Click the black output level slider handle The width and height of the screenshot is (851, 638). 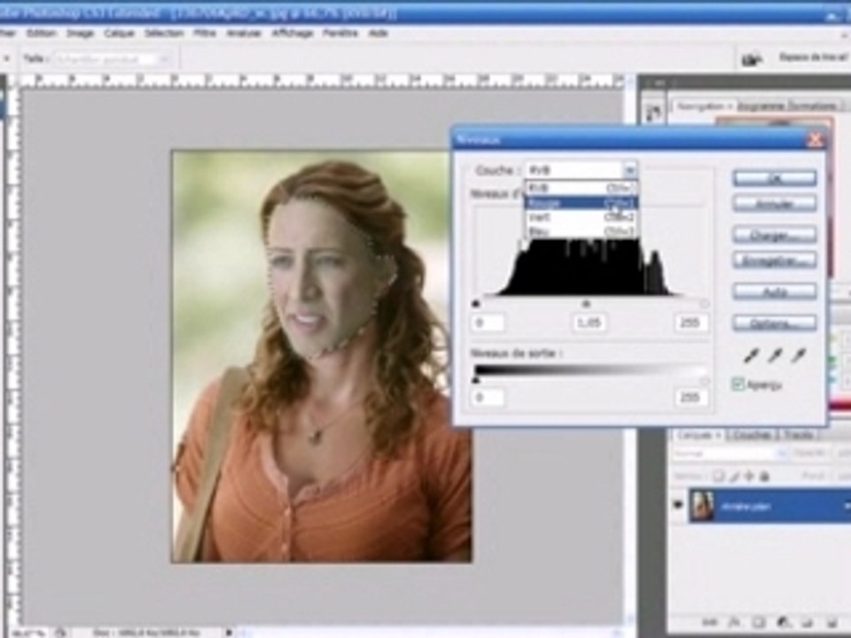[x=476, y=380]
